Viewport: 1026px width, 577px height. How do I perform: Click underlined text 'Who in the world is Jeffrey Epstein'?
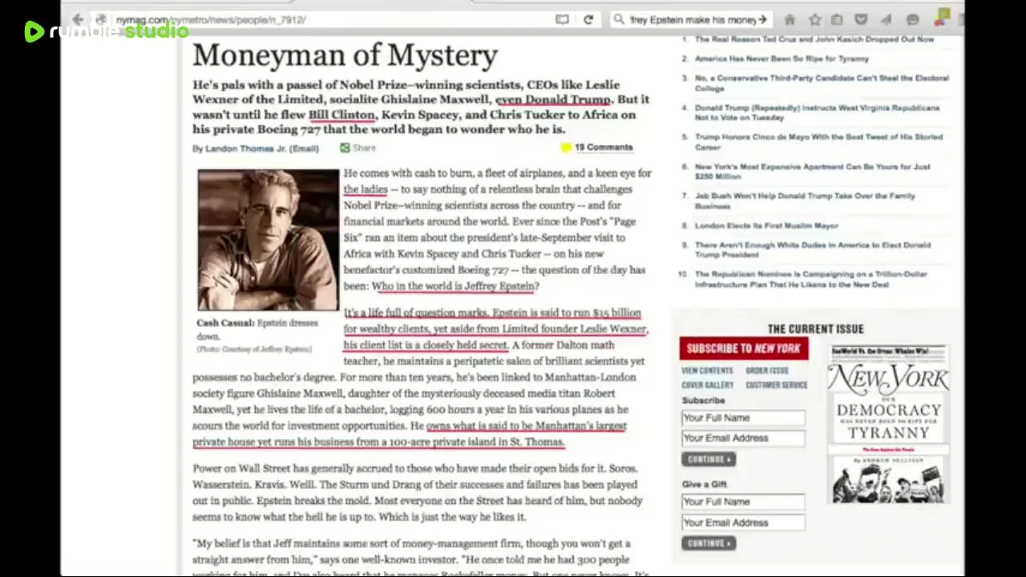pos(452,286)
